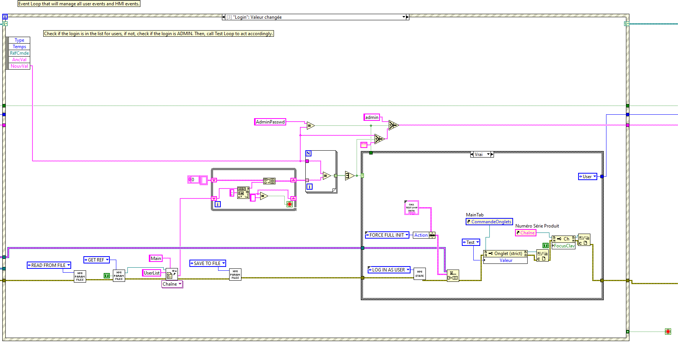This screenshot has width=678, height=343.
Task: Select the AdminPasswd string constant
Action: (x=270, y=122)
